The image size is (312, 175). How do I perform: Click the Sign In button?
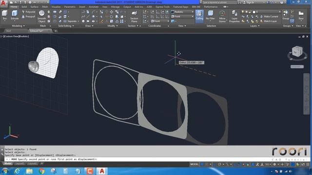249,2
